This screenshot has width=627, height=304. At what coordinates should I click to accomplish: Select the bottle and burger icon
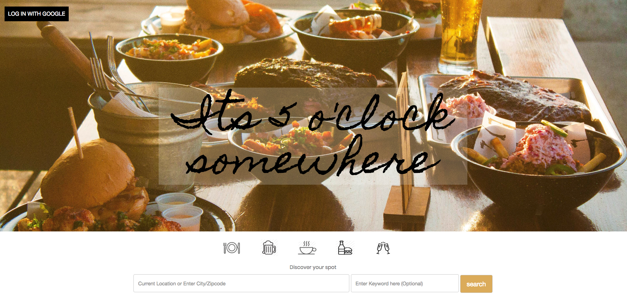click(x=345, y=248)
